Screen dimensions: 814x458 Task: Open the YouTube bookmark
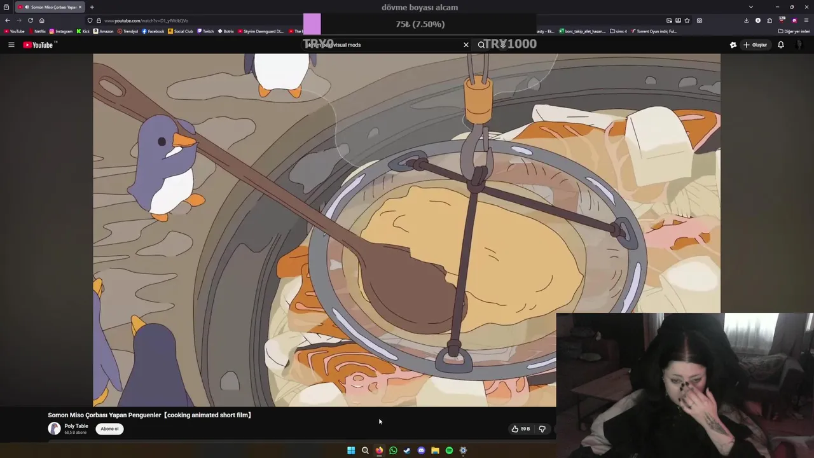pyautogui.click(x=14, y=31)
